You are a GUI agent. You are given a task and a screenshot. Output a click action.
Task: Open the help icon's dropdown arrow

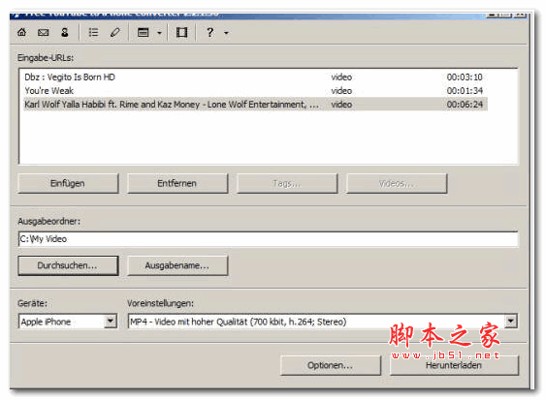[x=226, y=33]
